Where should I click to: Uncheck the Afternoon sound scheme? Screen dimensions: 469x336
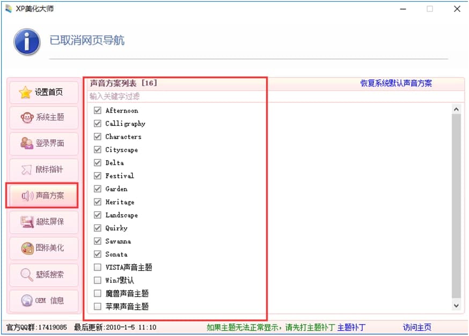click(98, 110)
